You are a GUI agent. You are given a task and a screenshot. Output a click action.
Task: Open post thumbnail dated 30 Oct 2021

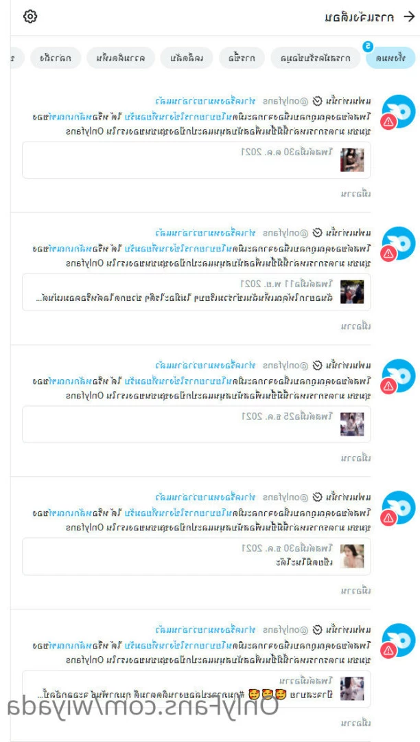click(x=352, y=160)
